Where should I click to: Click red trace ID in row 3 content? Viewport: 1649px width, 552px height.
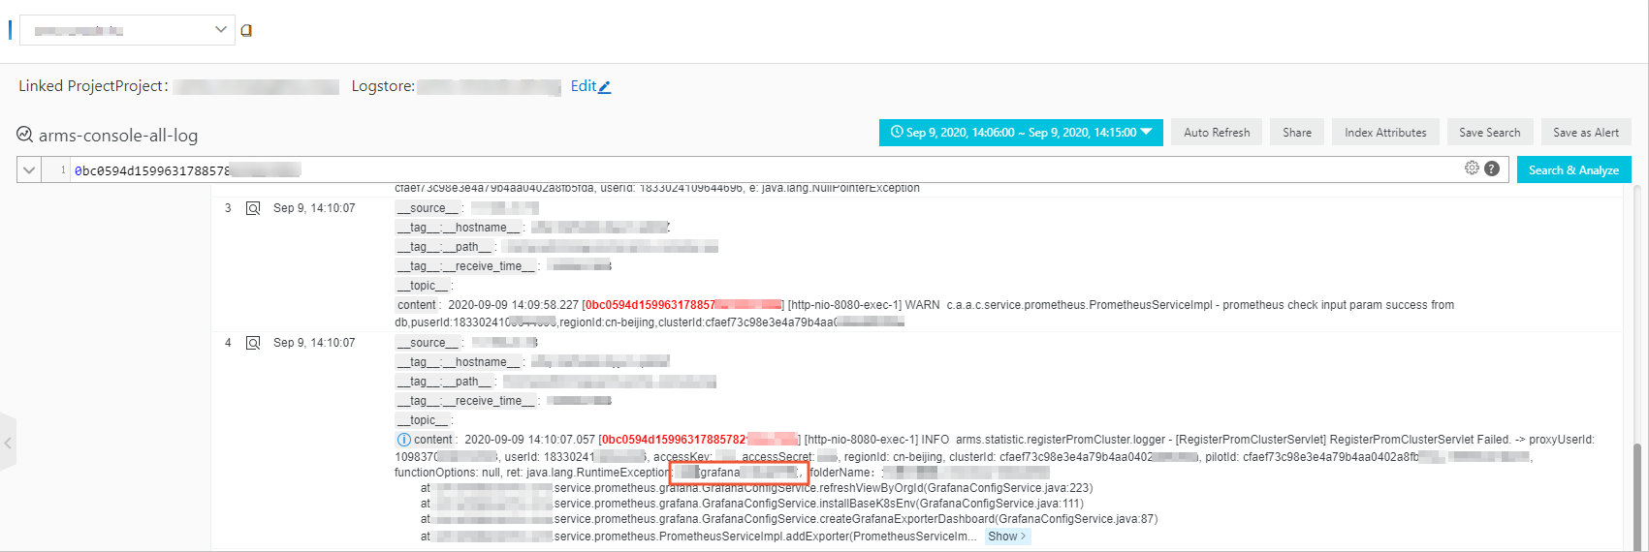(x=682, y=305)
